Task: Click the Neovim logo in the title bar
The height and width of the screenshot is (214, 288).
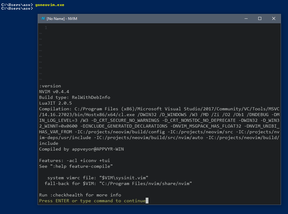Action: tap(43, 18)
